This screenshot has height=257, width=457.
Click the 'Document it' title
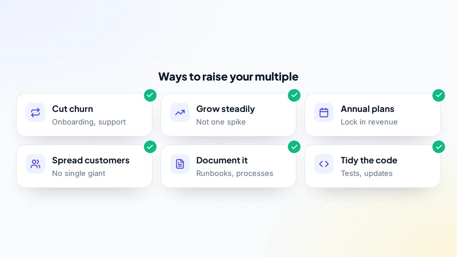pyautogui.click(x=222, y=160)
